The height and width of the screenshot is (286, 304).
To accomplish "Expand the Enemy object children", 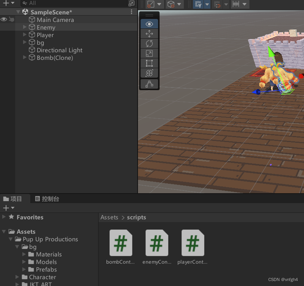I will tap(25, 27).
